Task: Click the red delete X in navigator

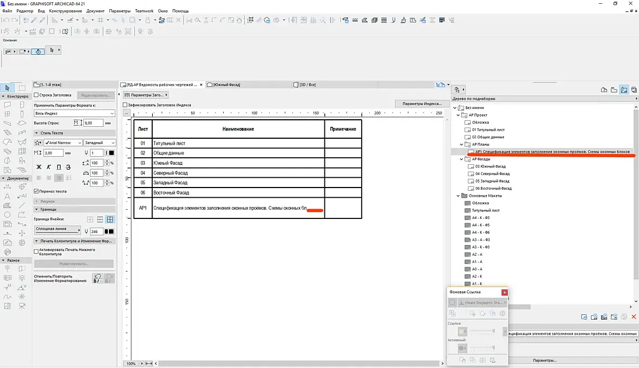Action: pyautogui.click(x=634, y=317)
